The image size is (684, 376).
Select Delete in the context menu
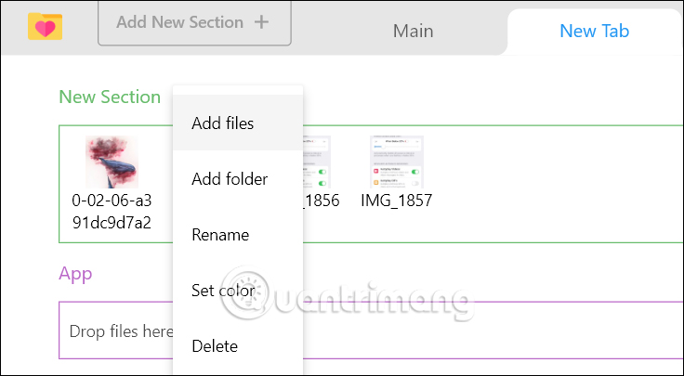click(215, 346)
